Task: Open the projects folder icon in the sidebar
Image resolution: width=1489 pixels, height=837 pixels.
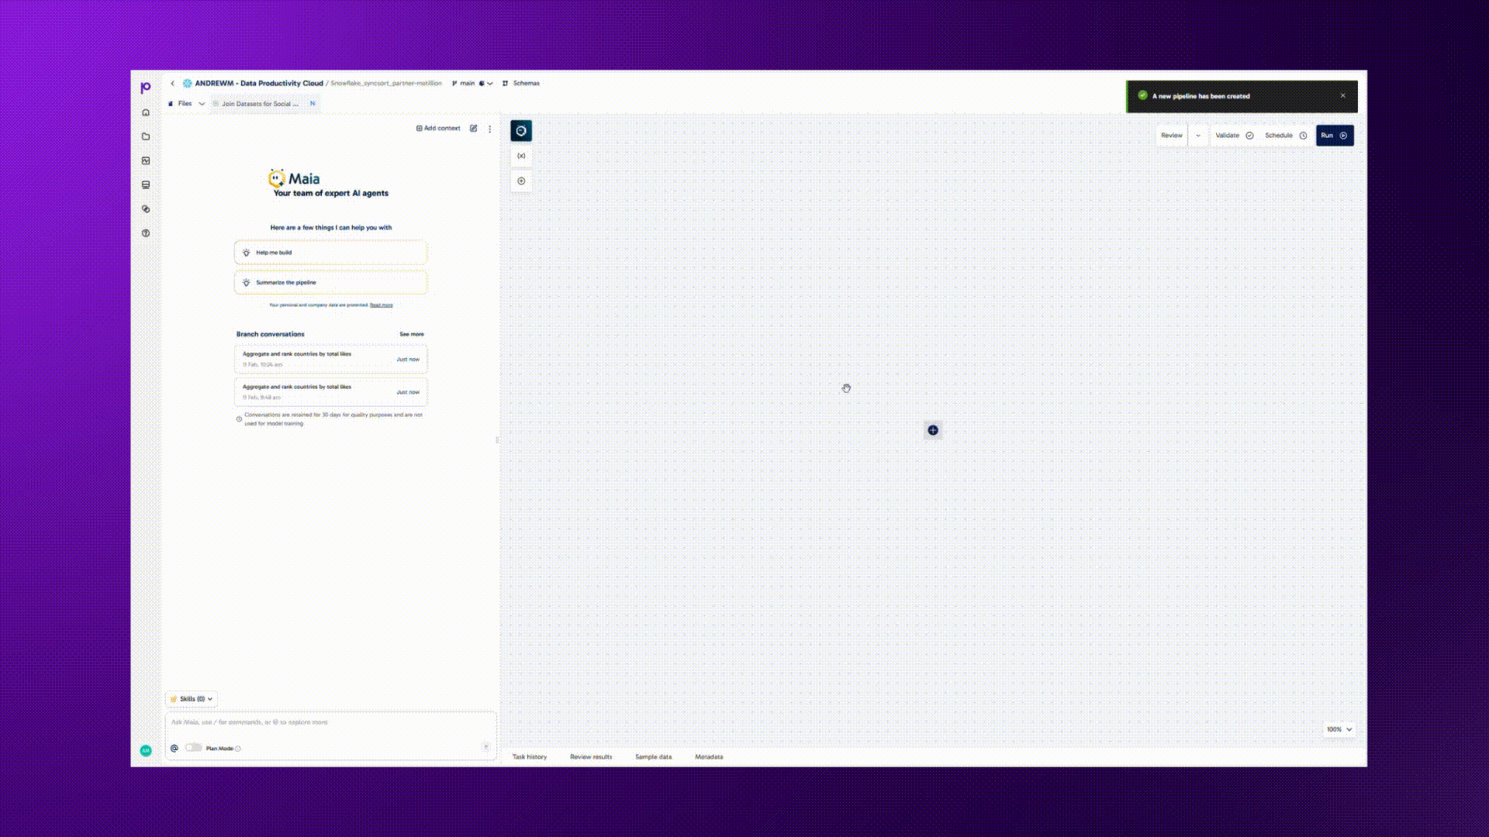Action: coord(146,136)
